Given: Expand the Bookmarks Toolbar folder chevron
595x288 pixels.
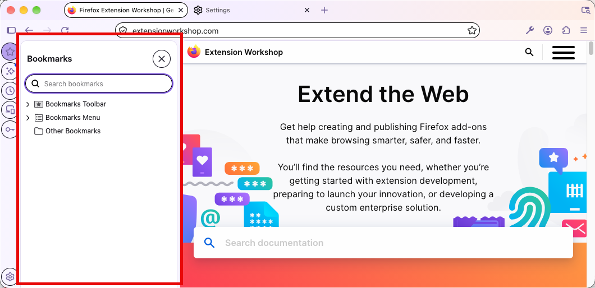Looking at the screenshot, I should (28, 104).
